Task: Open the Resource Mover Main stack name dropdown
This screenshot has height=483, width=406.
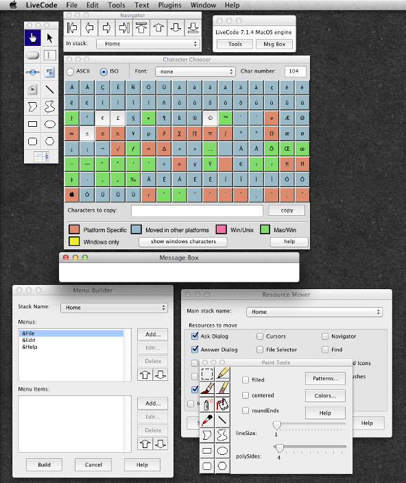Action: 314,312
